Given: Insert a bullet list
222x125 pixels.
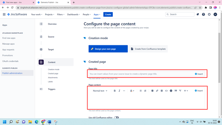Looking at the screenshot, I should point(140,91).
